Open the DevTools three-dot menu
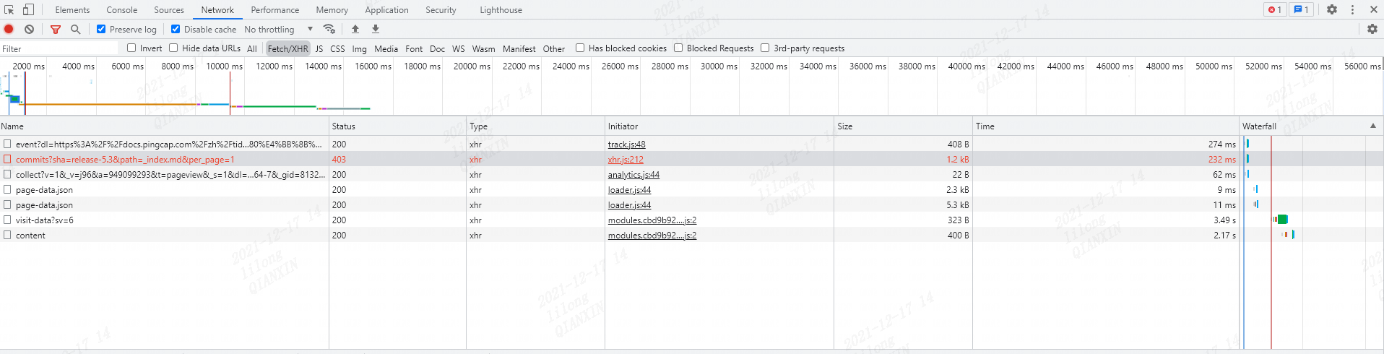The width and height of the screenshot is (1384, 354). click(1352, 9)
